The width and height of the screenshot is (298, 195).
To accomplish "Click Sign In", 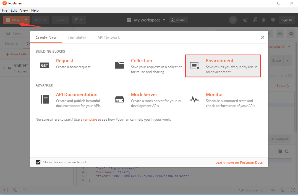I will [287, 20].
